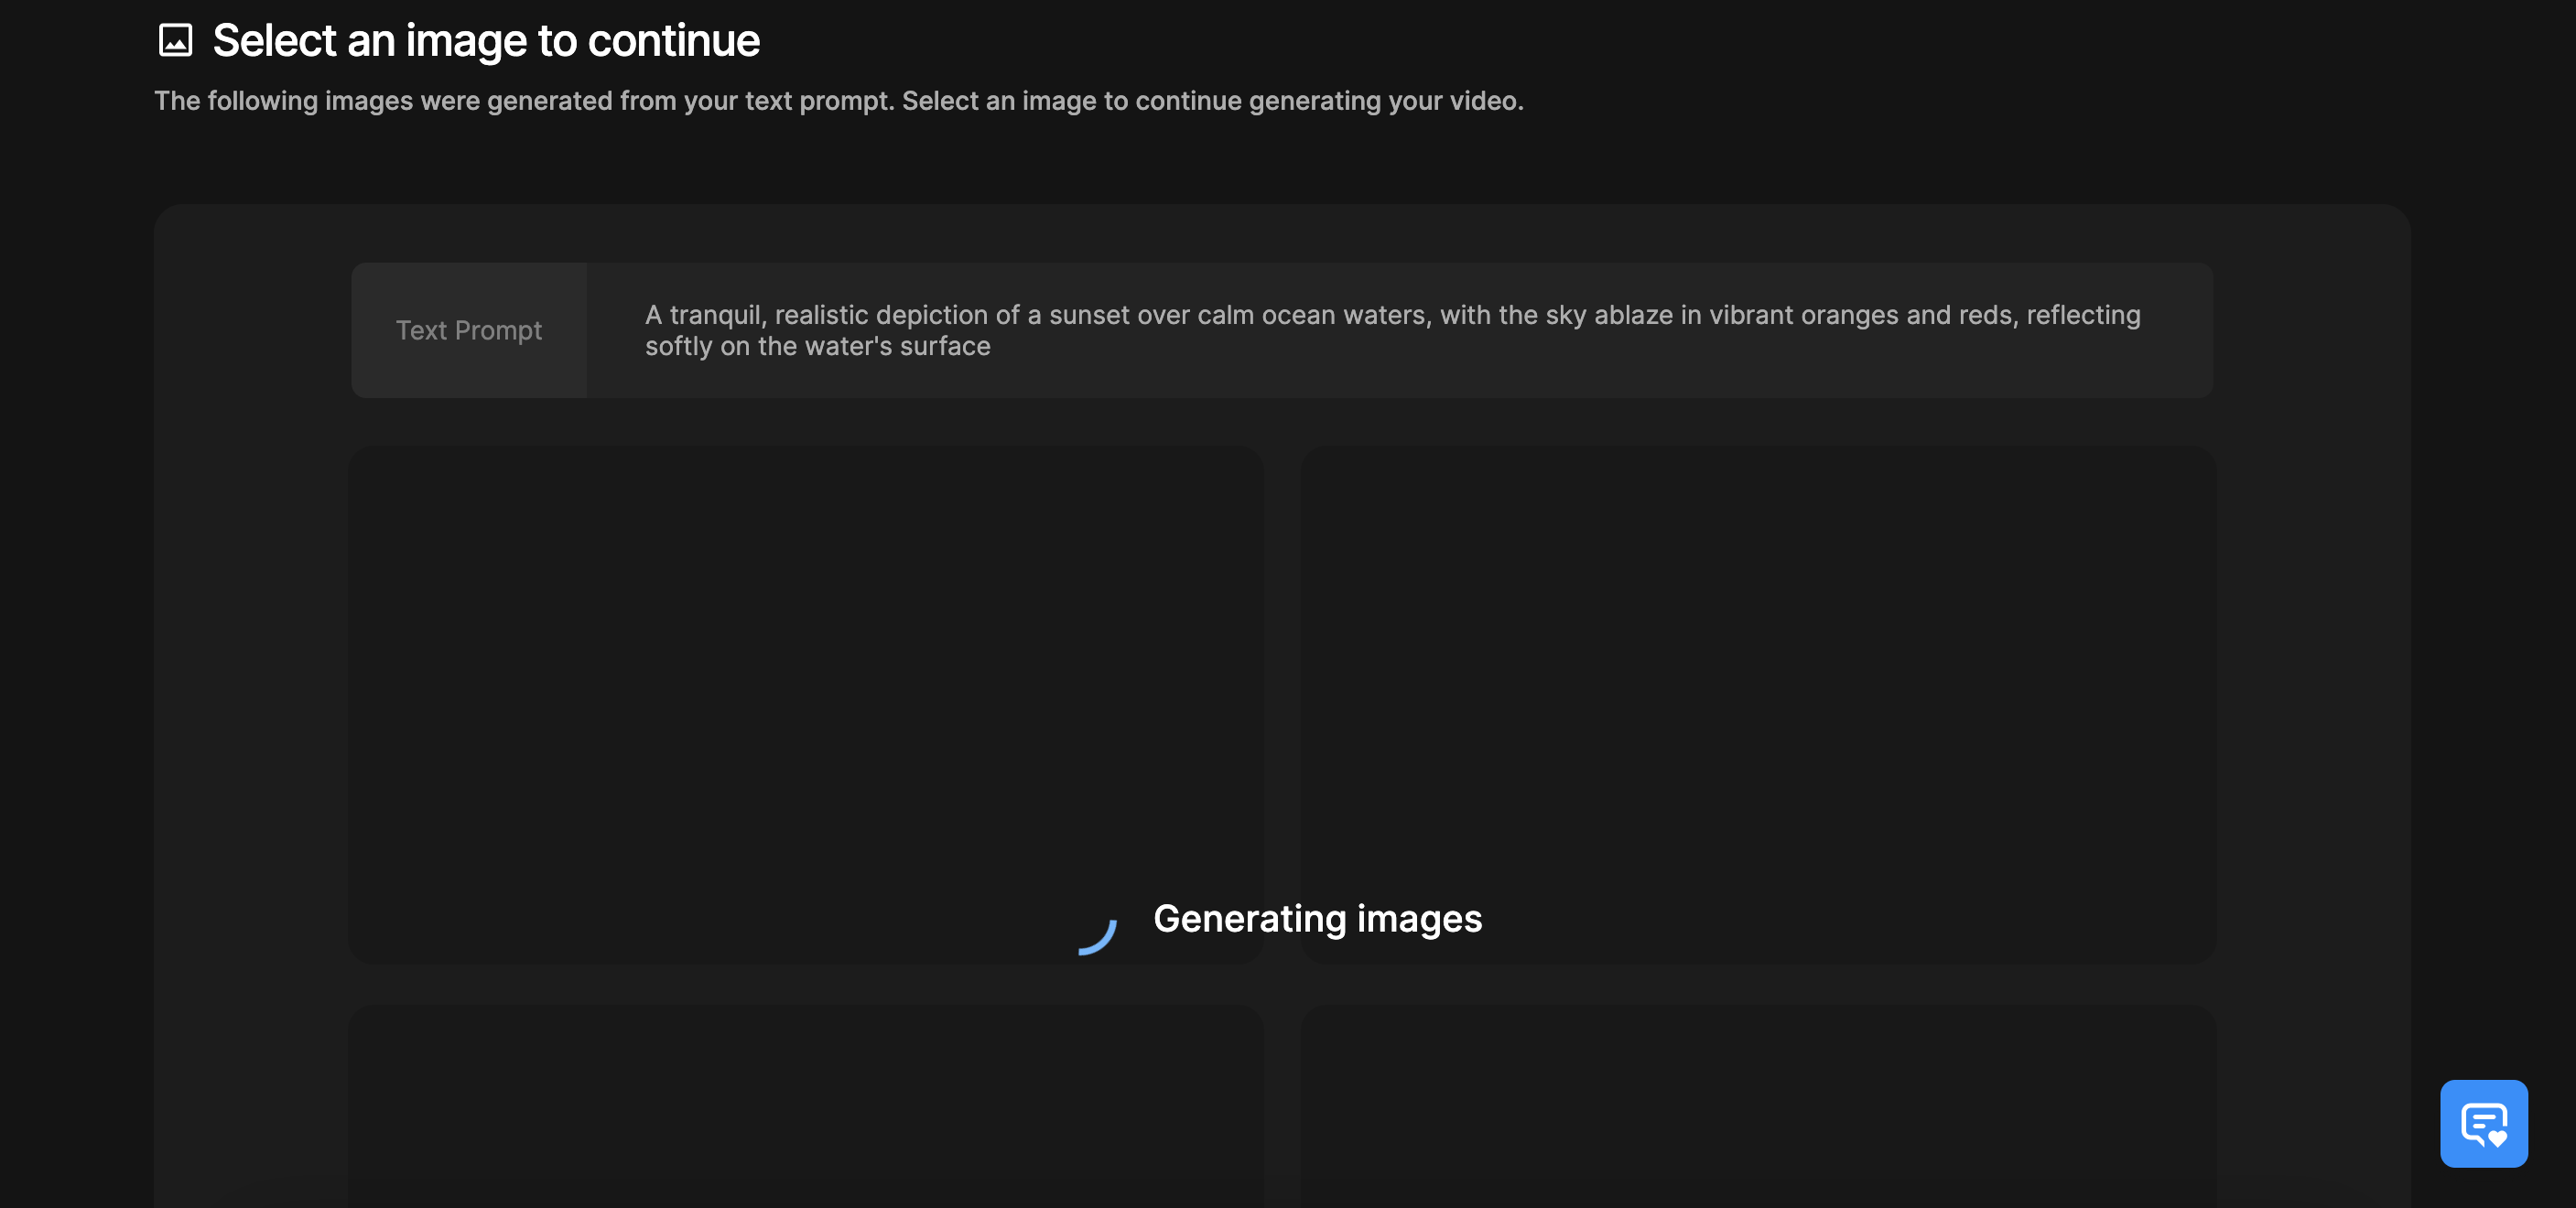The image size is (2576, 1208).
Task: Click the "Text Prompt" label cell
Action: tap(468, 330)
